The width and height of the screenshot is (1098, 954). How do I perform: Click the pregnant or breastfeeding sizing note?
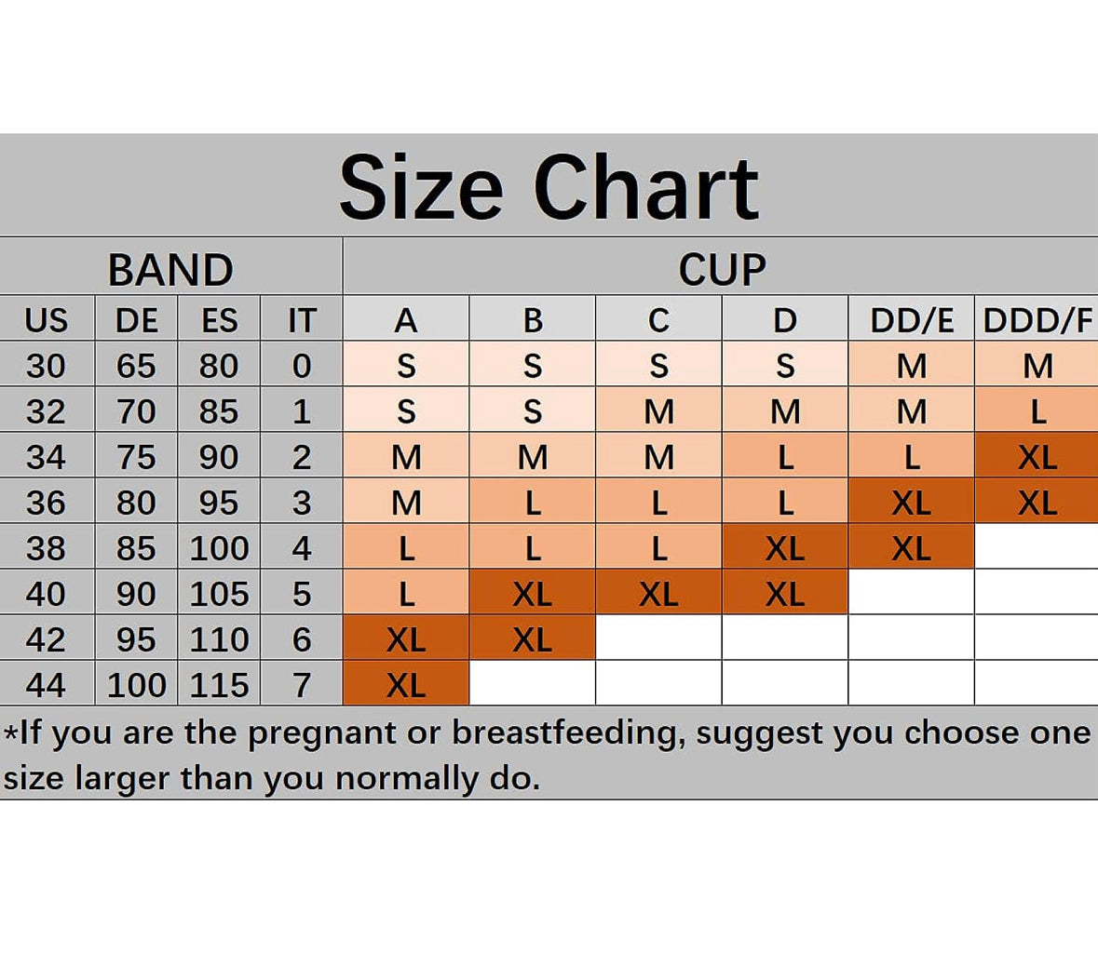click(548, 754)
